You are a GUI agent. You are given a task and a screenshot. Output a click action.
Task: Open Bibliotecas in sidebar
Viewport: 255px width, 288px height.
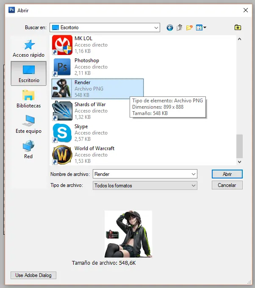click(28, 99)
